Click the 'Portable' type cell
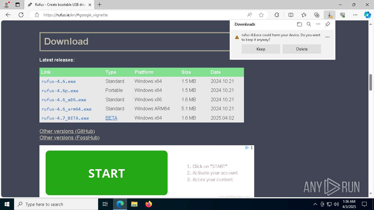374x210 pixels. click(114, 90)
